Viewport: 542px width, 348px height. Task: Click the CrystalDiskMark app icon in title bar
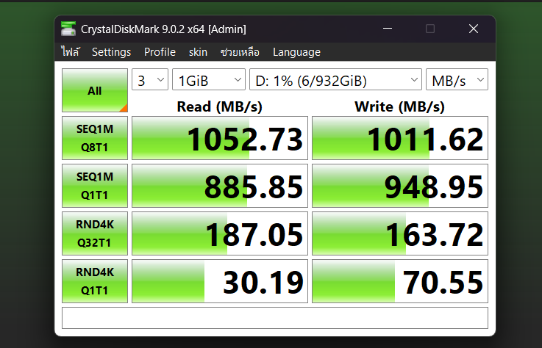point(68,29)
